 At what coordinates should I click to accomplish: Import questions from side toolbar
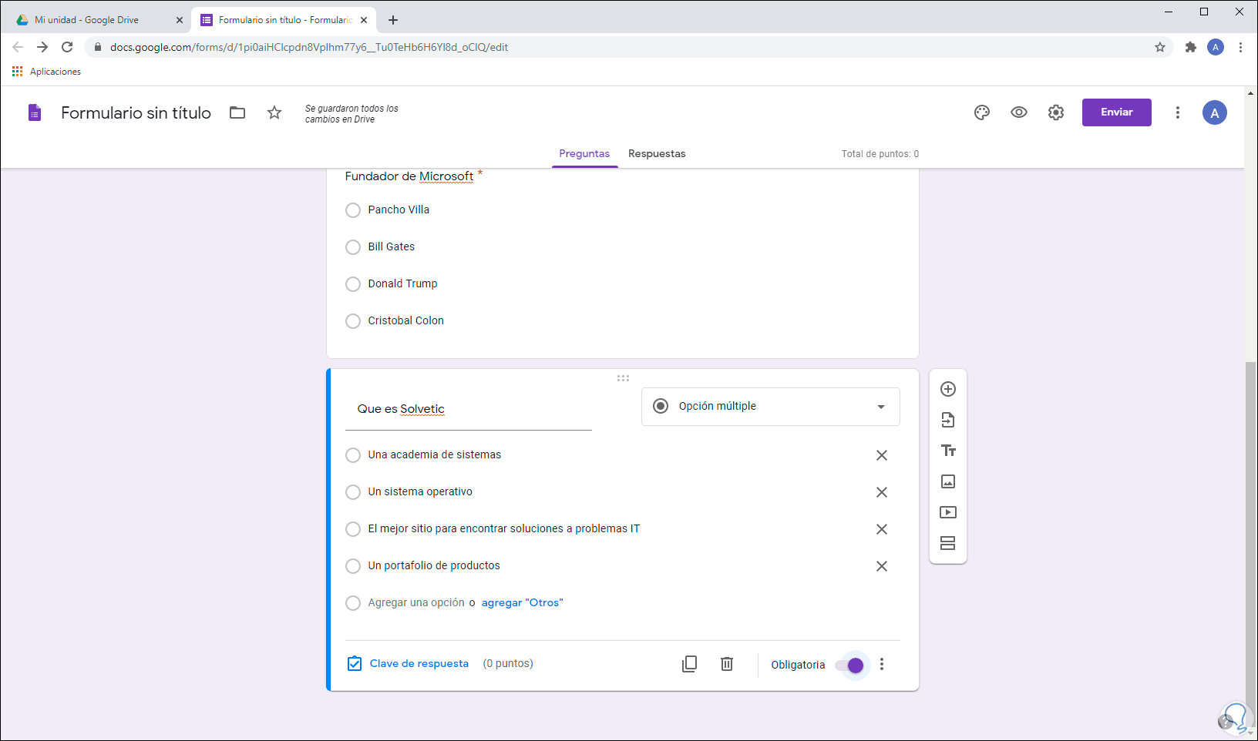(x=948, y=420)
